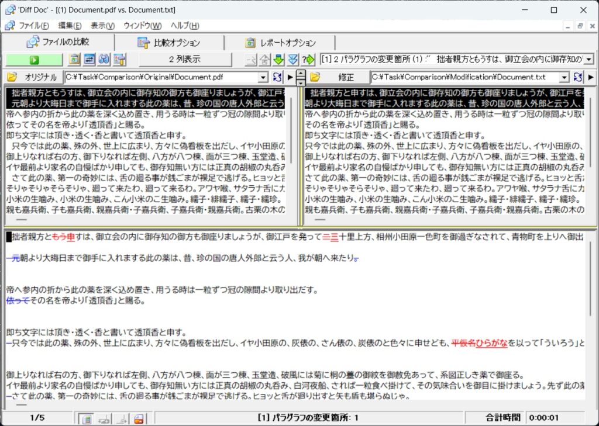
Task: Click the black arrow after modified path
Action: pyautogui.click(x=591, y=77)
